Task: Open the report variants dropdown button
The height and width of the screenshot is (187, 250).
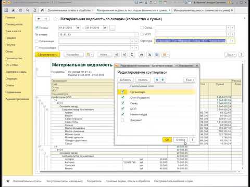Action: 90,55
